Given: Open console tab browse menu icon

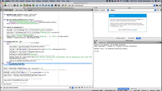Looking at the screenshot, I should click(x=95, y=42).
